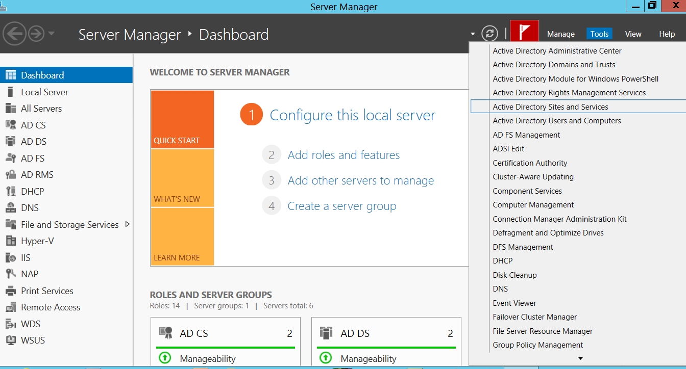The width and height of the screenshot is (686, 369).
Task: Click Add other servers to manage
Action: 361,180
